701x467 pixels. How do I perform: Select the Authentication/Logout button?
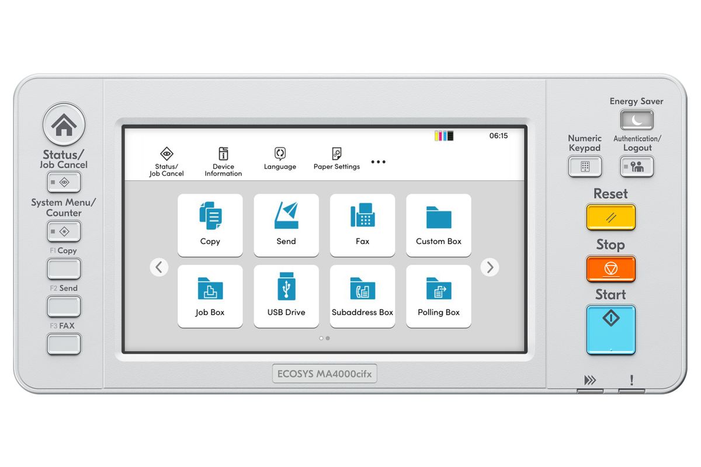[x=637, y=167]
